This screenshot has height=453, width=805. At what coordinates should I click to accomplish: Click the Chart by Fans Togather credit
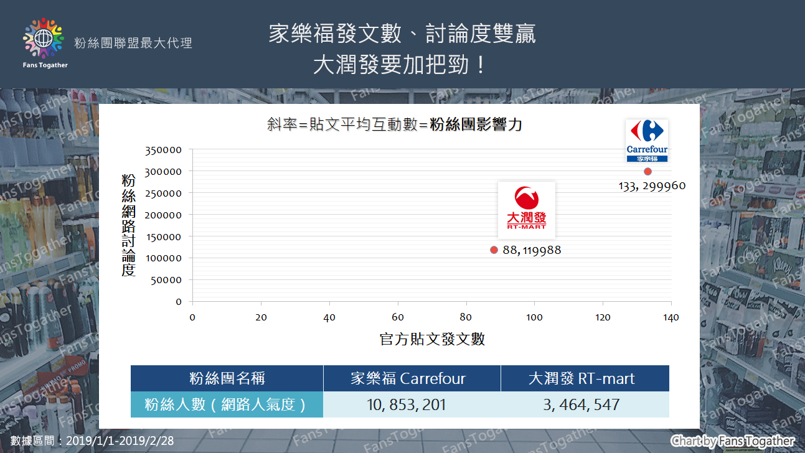(x=733, y=441)
